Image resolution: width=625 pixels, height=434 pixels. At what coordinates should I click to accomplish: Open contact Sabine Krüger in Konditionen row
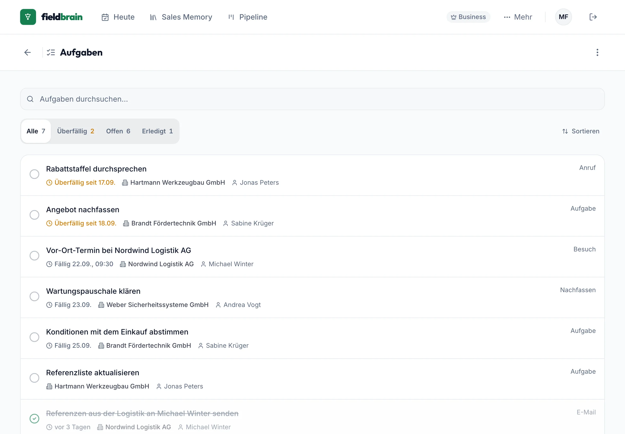coord(227,346)
